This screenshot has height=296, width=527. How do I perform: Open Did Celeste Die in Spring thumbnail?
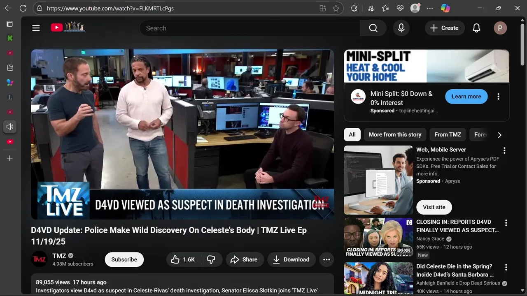coord(378,279)
